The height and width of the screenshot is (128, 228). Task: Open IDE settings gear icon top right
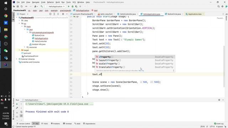(222, 6)
